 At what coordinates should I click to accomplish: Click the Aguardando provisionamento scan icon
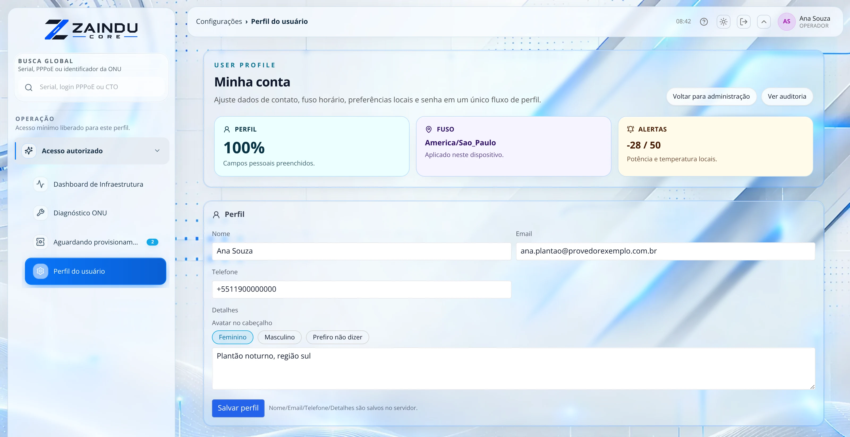[x=41, y=242]
